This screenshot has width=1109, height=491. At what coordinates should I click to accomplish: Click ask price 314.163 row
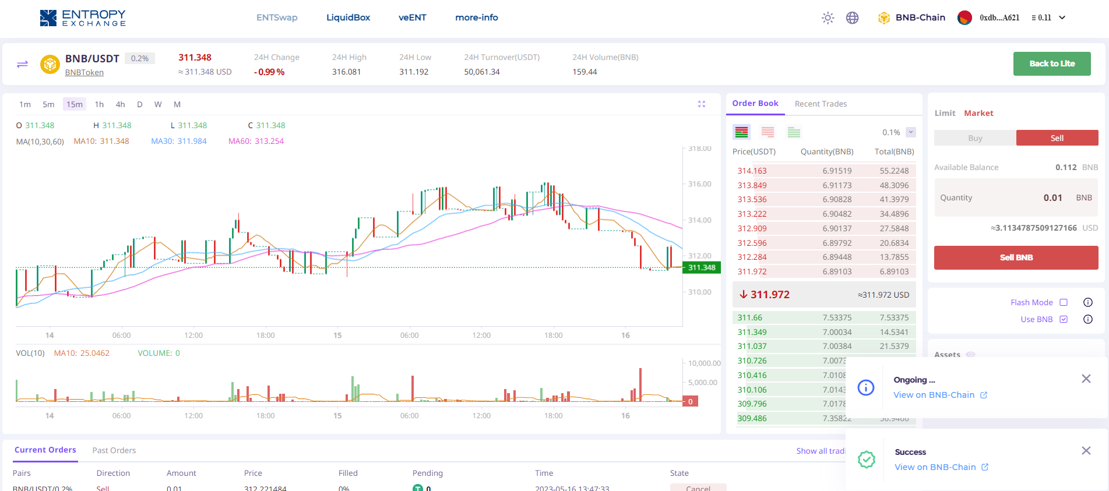[x=824, y=171]
